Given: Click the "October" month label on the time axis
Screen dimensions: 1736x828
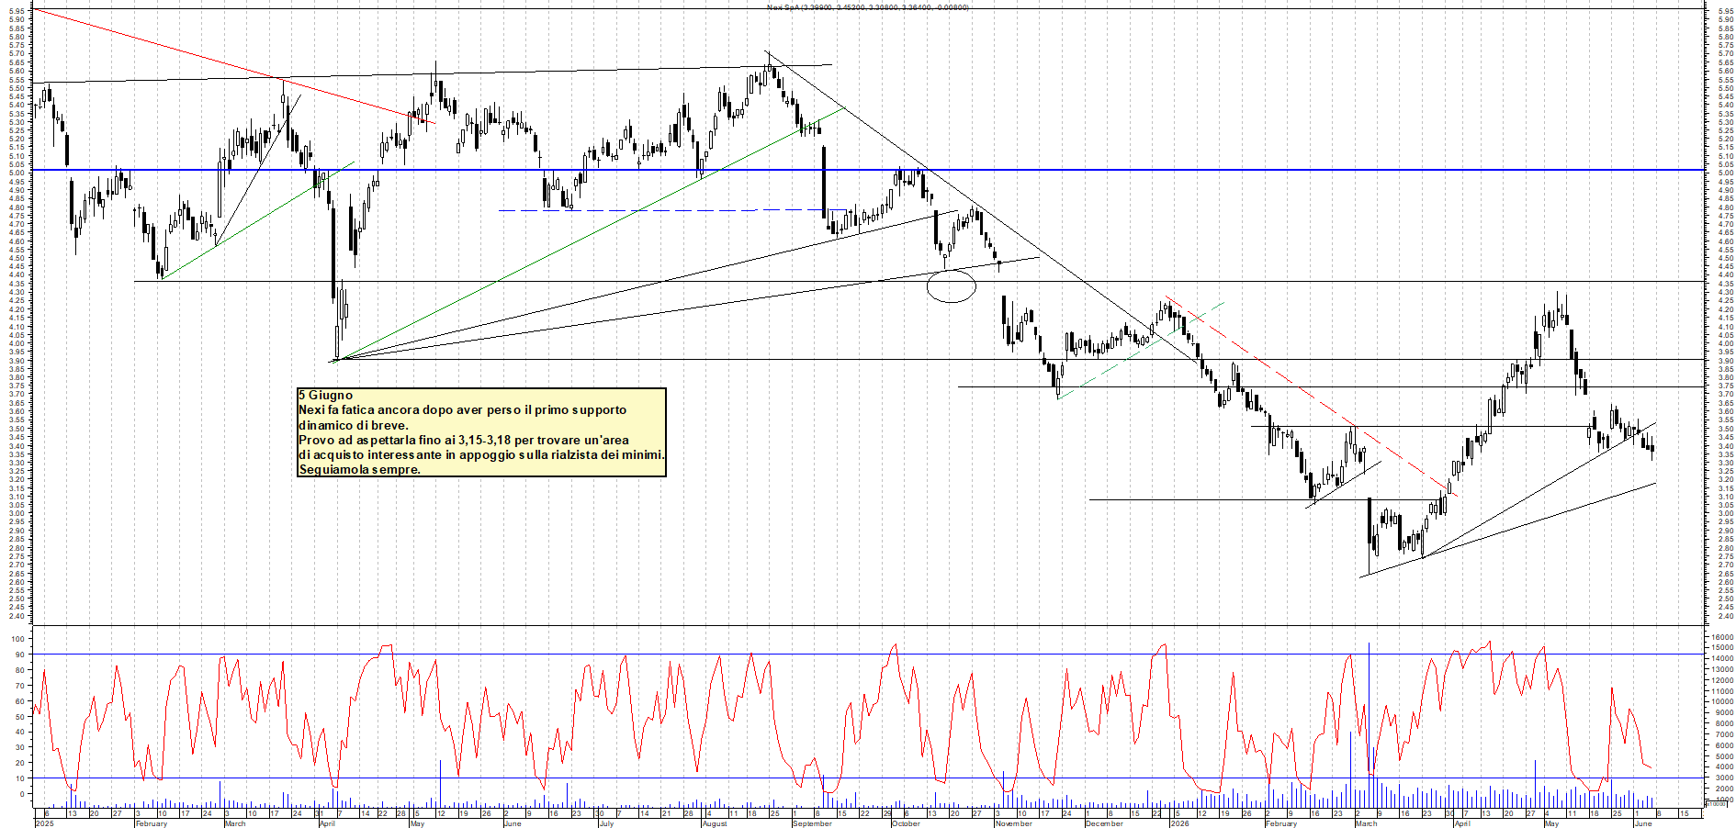Looking at the screenshot, I should click(x=907, y=823).
